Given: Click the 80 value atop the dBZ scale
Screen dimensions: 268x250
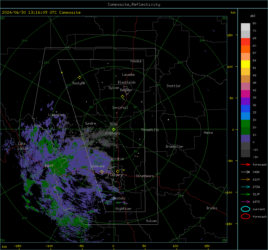Looking at the screenshot, I should point(254,23).
